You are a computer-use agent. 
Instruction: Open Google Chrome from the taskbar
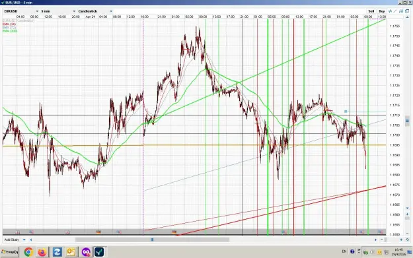point(28,252)
